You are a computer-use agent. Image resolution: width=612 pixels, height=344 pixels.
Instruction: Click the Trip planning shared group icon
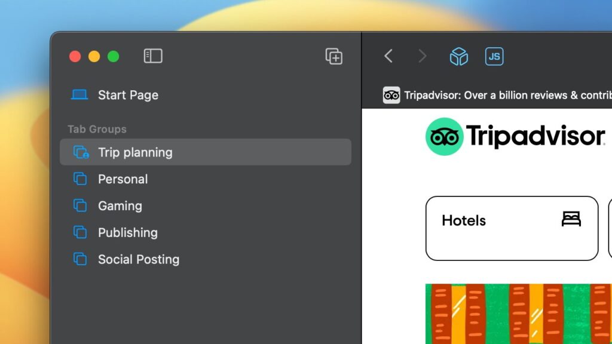[81, 152]
